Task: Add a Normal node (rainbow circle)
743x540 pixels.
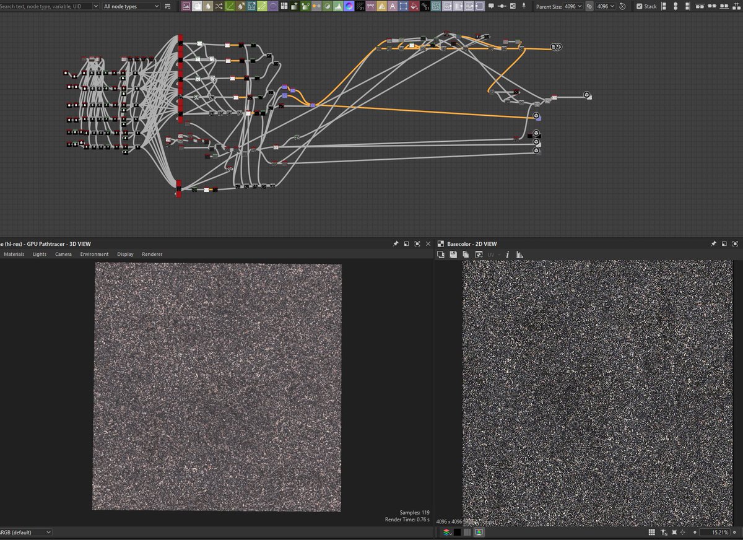Action: pos(349,6)
